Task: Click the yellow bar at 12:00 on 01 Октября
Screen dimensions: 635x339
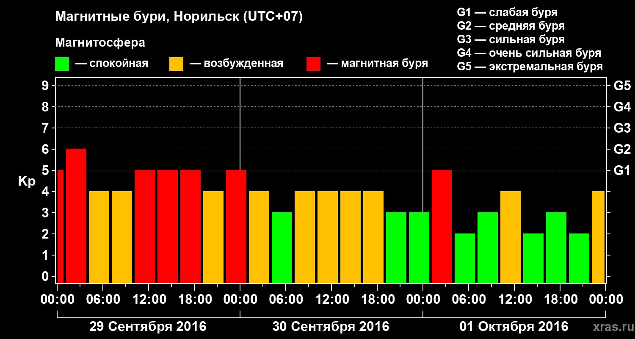Action: coord(511,237)
